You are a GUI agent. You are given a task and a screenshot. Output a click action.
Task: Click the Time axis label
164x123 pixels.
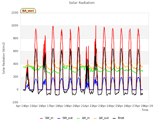(145, 110)
